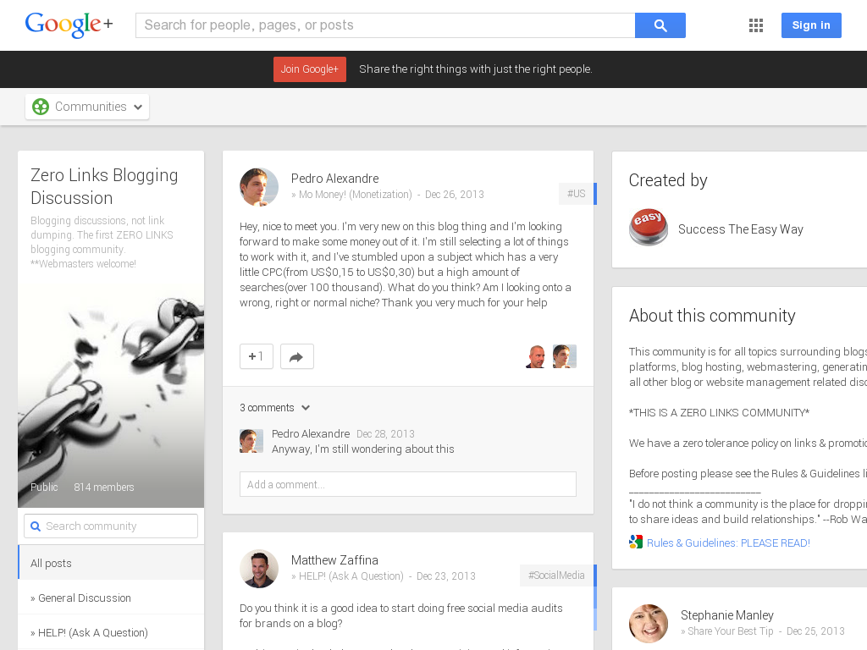This screenshot has width=867, height=650.
Task: Click the magnifier in Search community box
Action: pyautogui.click(x=36, y=526)
